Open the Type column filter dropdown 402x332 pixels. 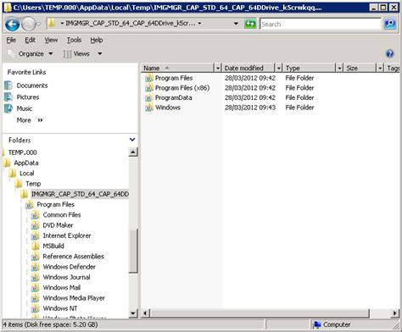339,68
